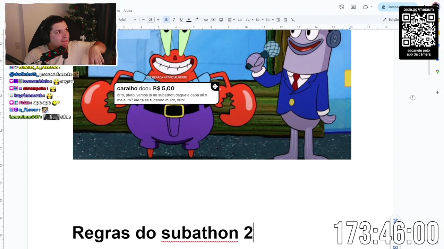This screenshot has height=249, width=444.
Task: Open Google Maps side panel icon
Action: pos(437,72)
